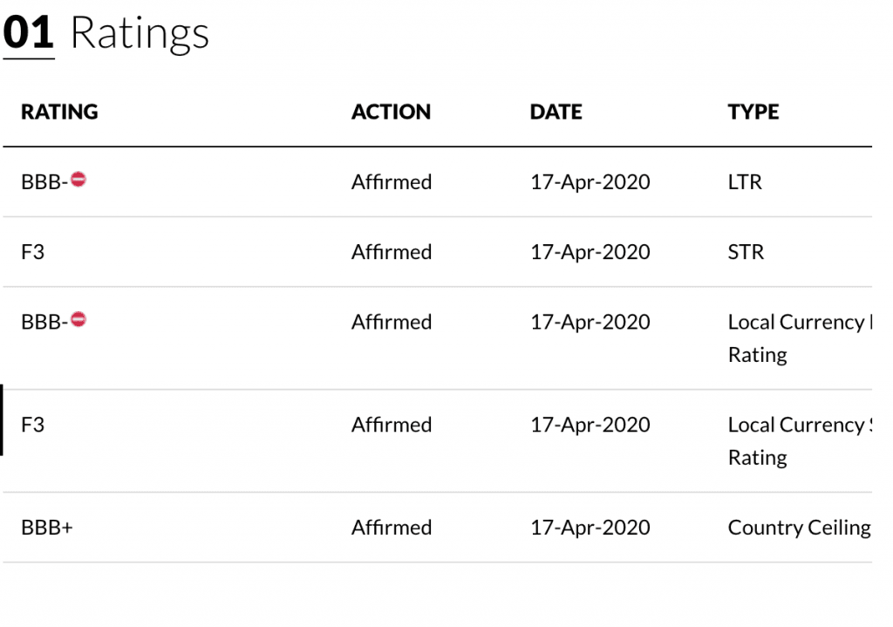This screenshot has width=893, height=627.
Task: Click Affirmed in the LTR row
Action: coord(392,182)
